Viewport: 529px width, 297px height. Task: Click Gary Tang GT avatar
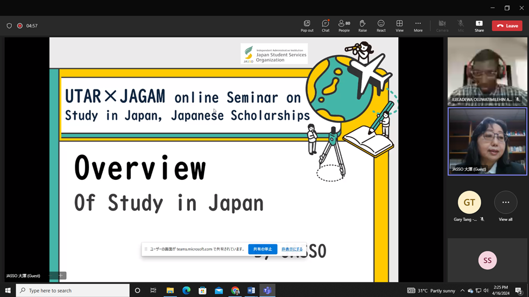click(x=469, y=202)
